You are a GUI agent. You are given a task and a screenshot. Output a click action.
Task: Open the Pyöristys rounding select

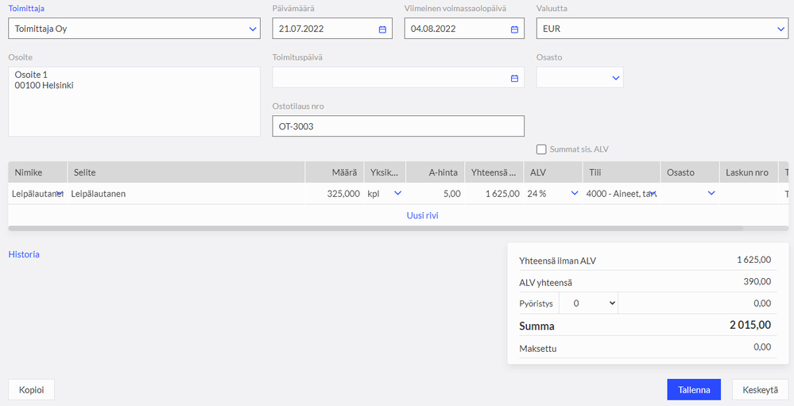click(588, 304)
